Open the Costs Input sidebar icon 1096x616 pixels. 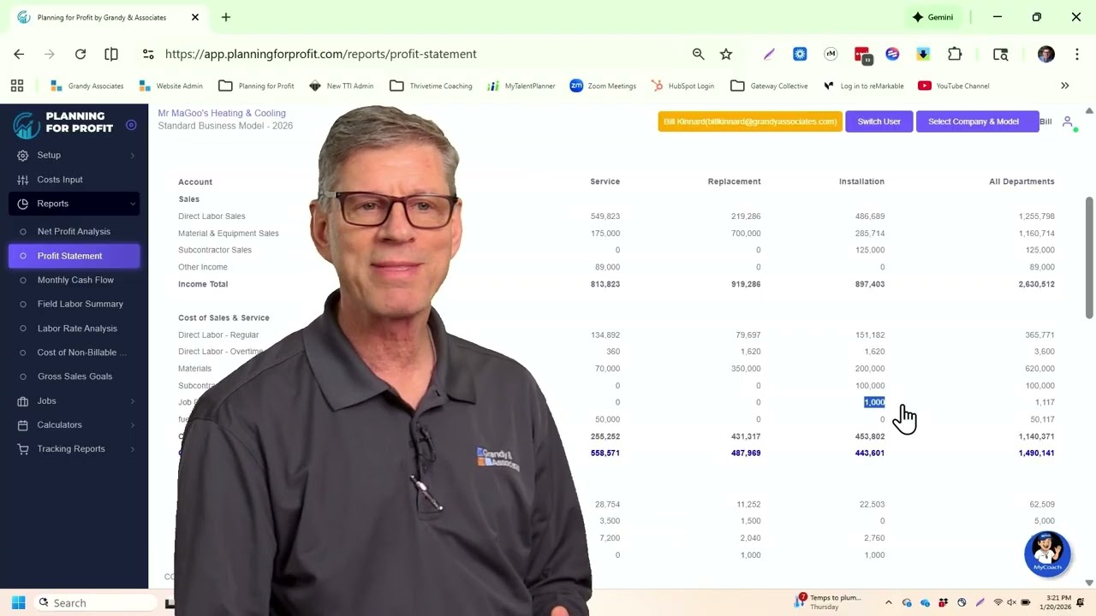[23, 180]
